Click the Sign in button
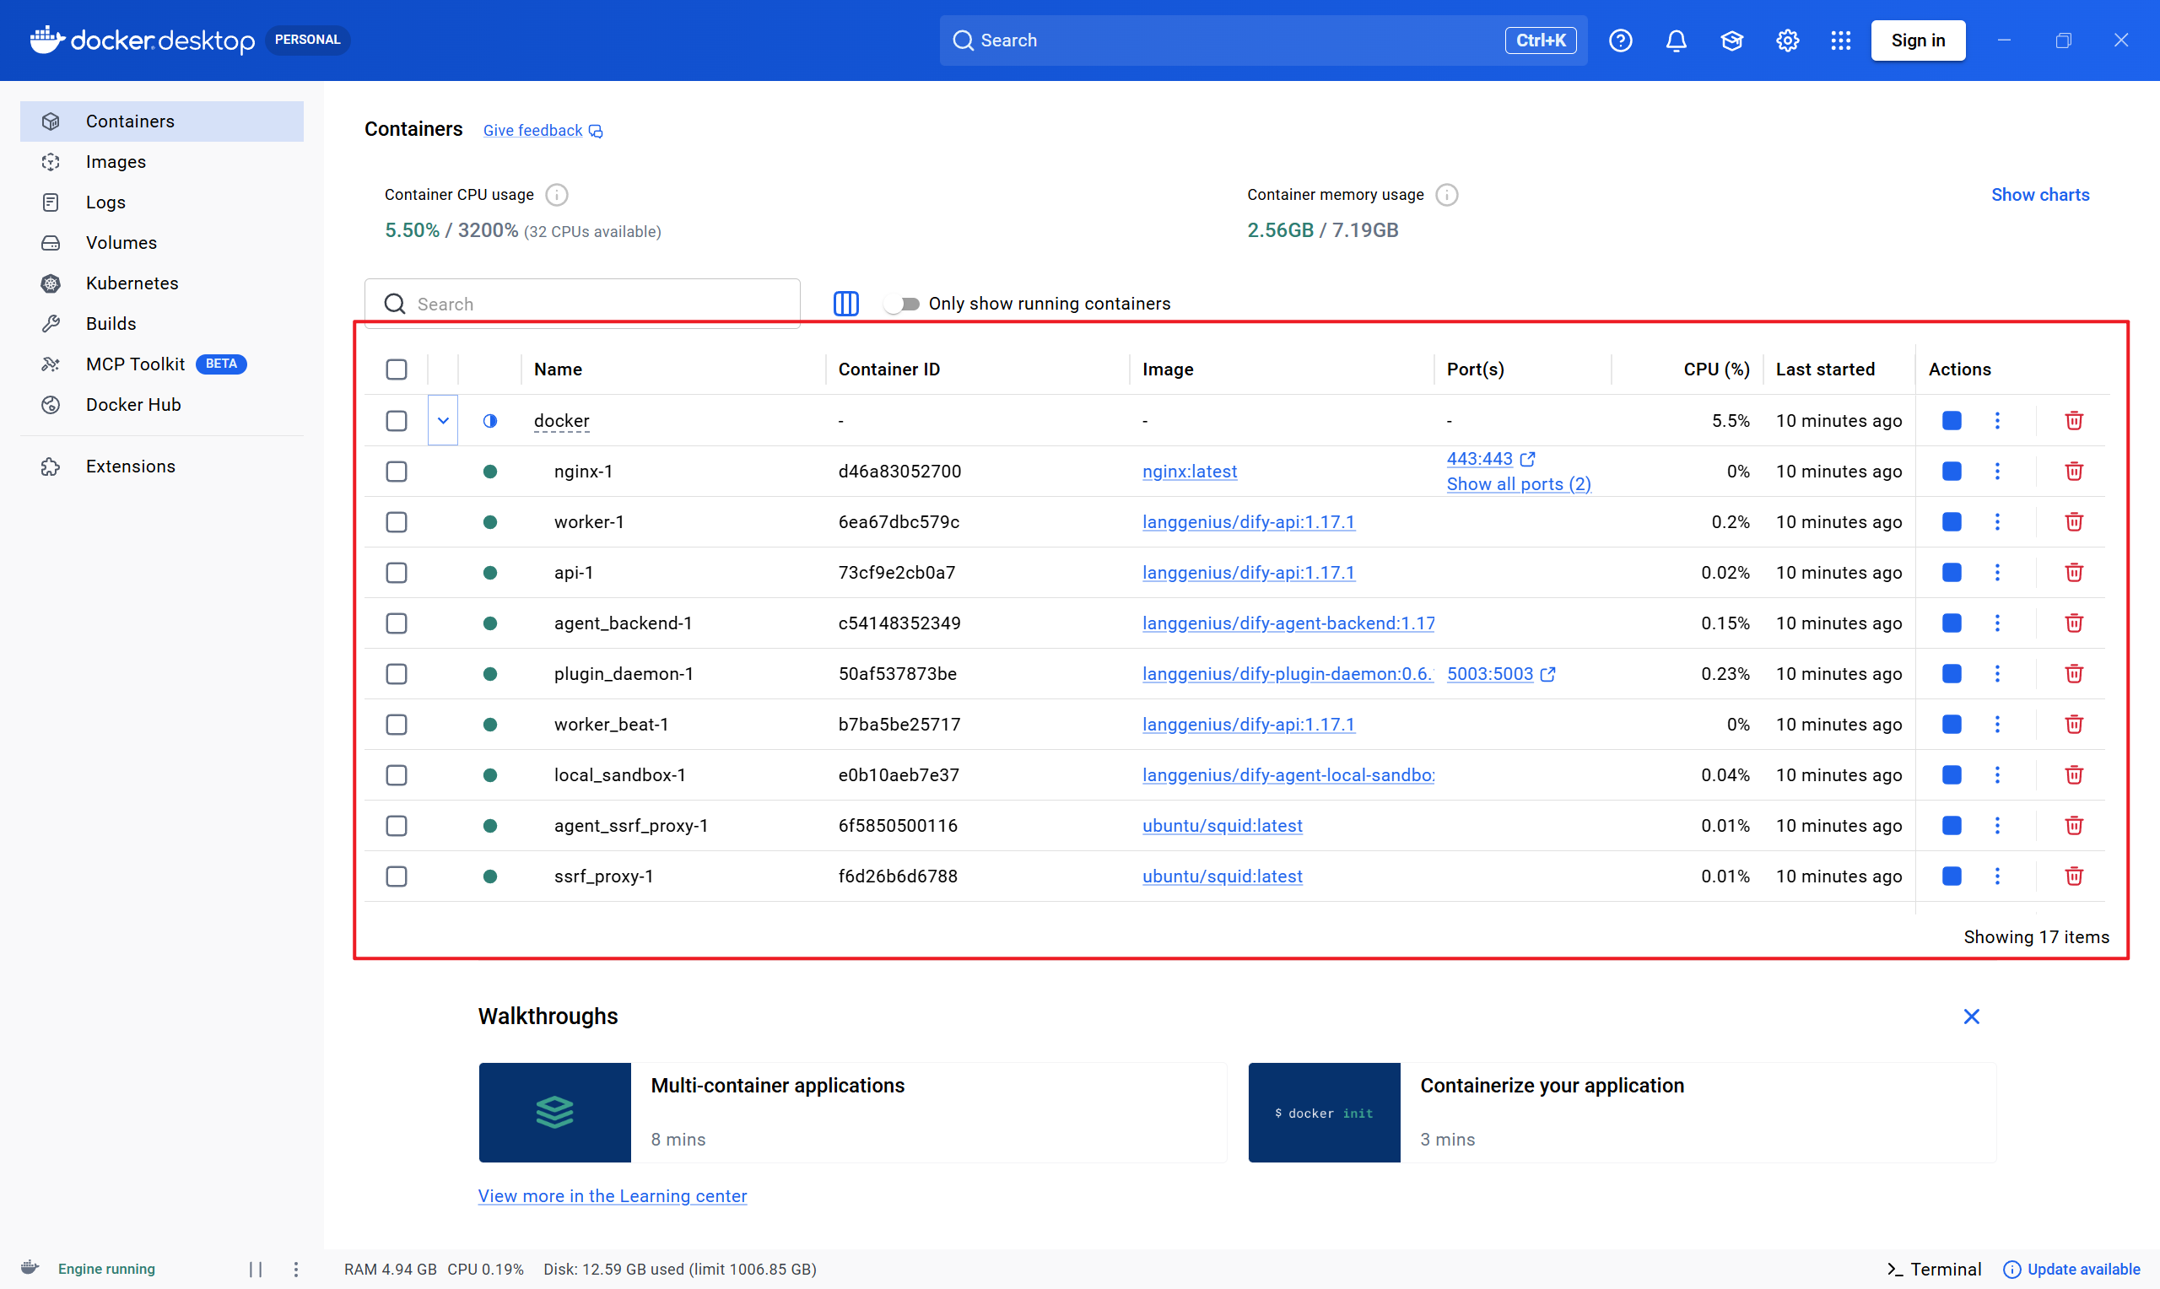 point(1918,40)
